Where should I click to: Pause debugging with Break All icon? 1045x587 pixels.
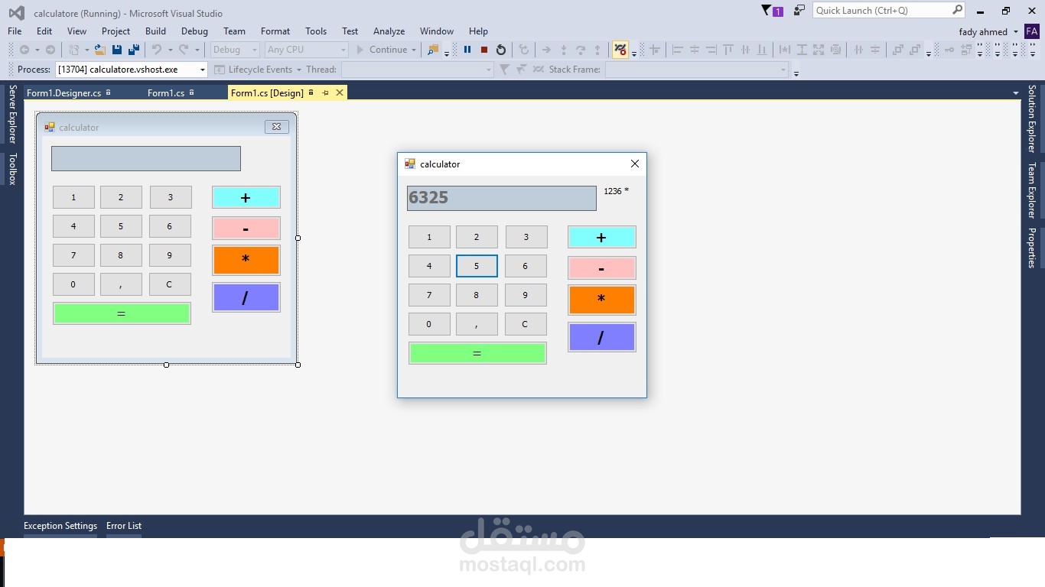coord(467,50)
